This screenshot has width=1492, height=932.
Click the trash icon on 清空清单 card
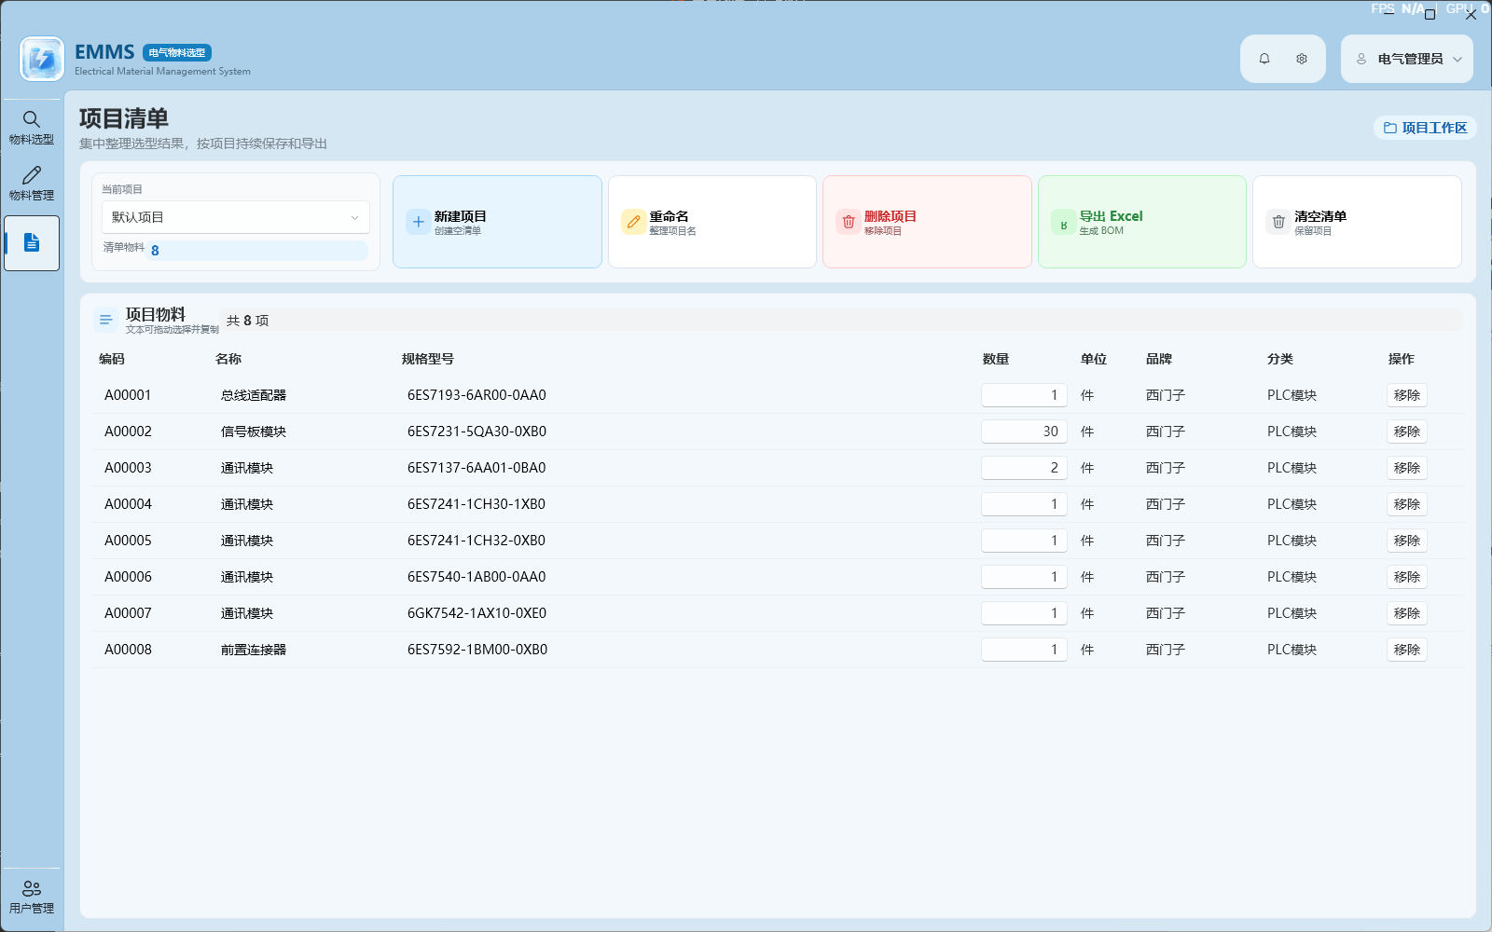[x=1278, y=222]
